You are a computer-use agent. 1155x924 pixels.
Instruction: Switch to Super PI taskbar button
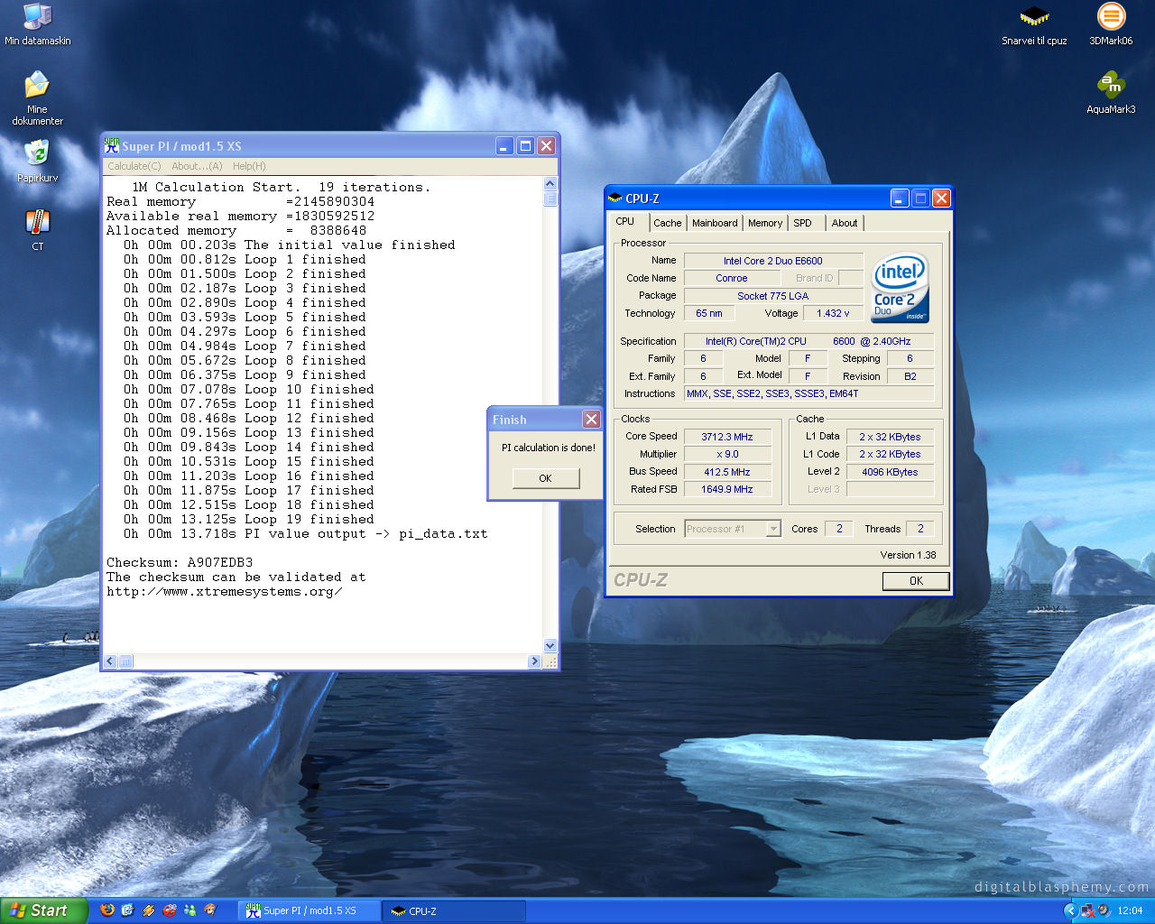point(310,911)
